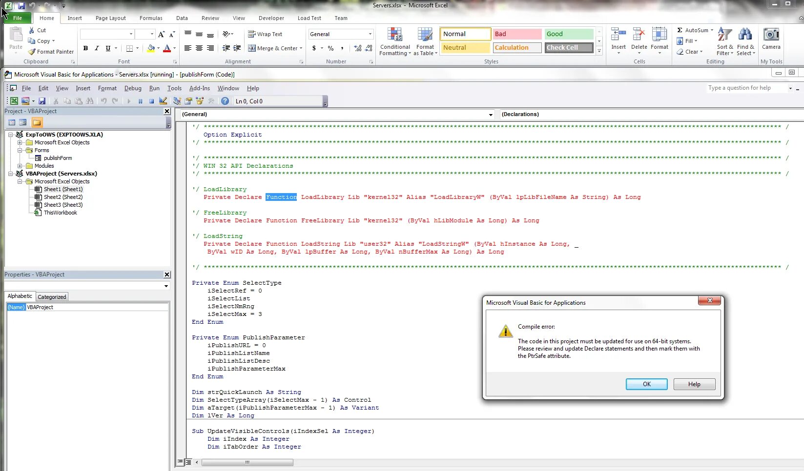Switch to Developer ribbon tab
The image size is (804, 471).
(x=271, y=18)
